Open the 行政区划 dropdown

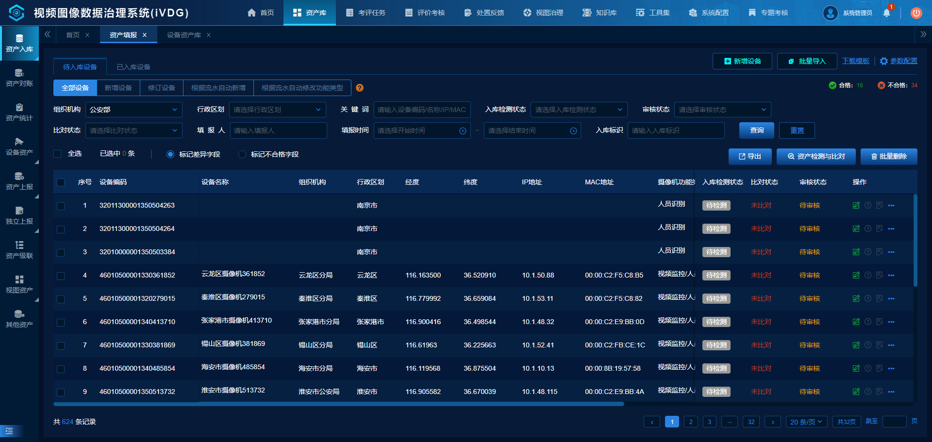click(x=278, y=110)
